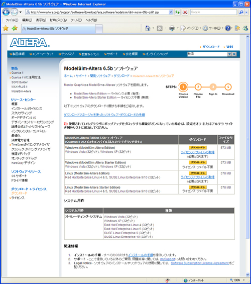Select the ModelSim-Altera 6.5b browser tab

tap(58, 29)
